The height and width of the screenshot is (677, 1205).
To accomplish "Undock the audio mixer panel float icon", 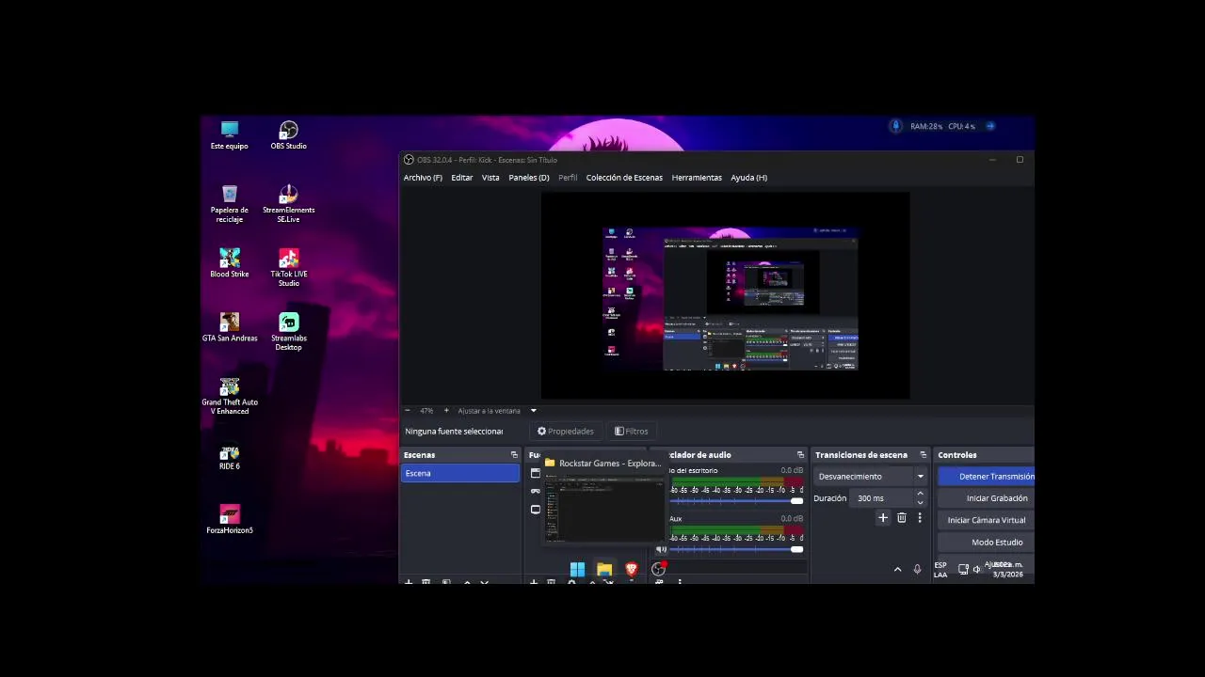I will [800, 455].
